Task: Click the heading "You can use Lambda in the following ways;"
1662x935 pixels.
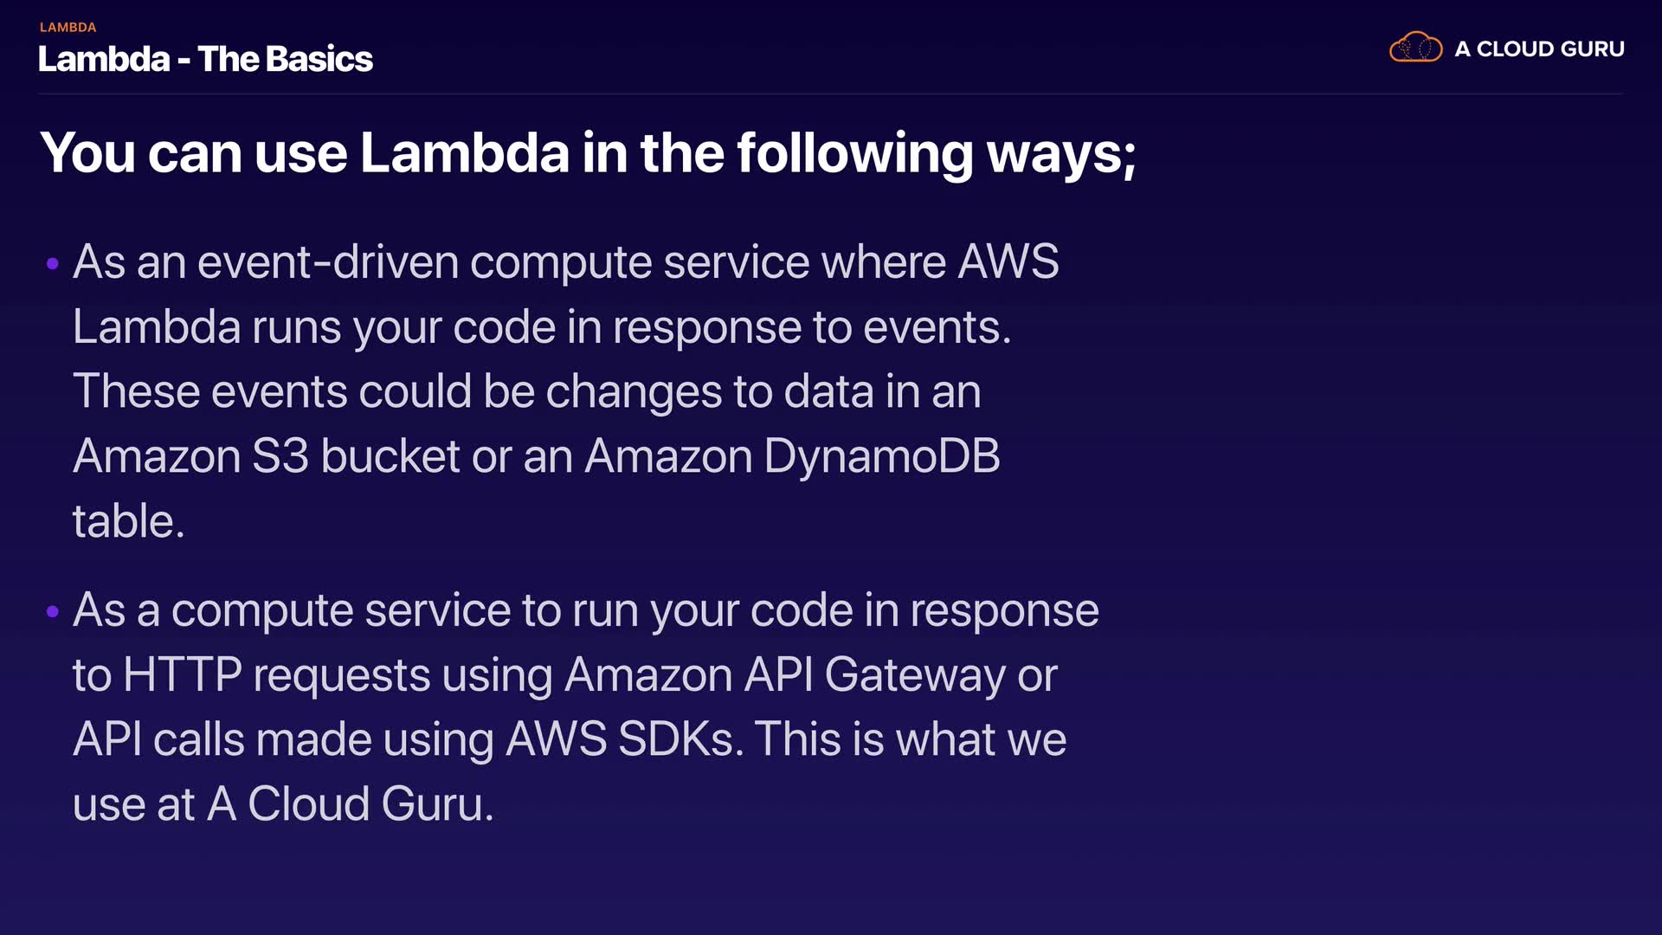Action: coord(587,153)
